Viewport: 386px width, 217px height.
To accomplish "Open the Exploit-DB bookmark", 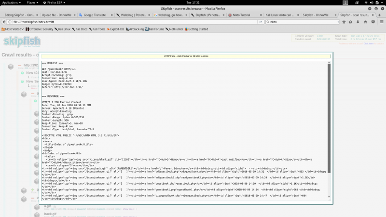I will click(115, 29).
